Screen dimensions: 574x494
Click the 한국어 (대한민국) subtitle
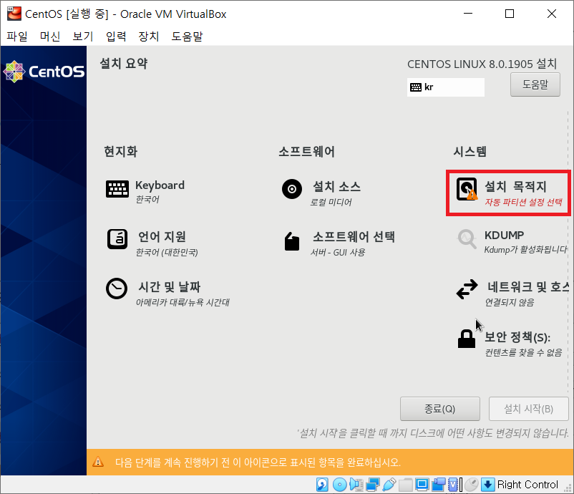(167, 252)
